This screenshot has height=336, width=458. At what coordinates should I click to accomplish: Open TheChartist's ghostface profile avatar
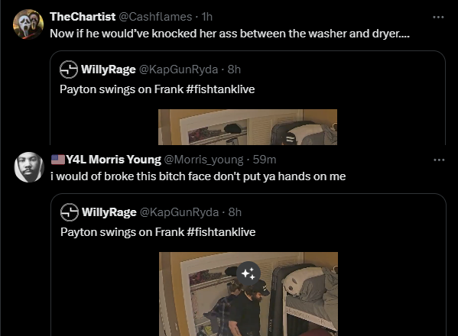[28, 24]
